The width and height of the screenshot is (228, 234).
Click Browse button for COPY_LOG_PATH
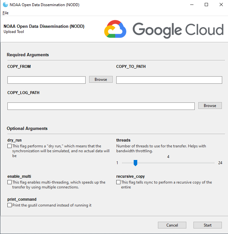(210, 105)
